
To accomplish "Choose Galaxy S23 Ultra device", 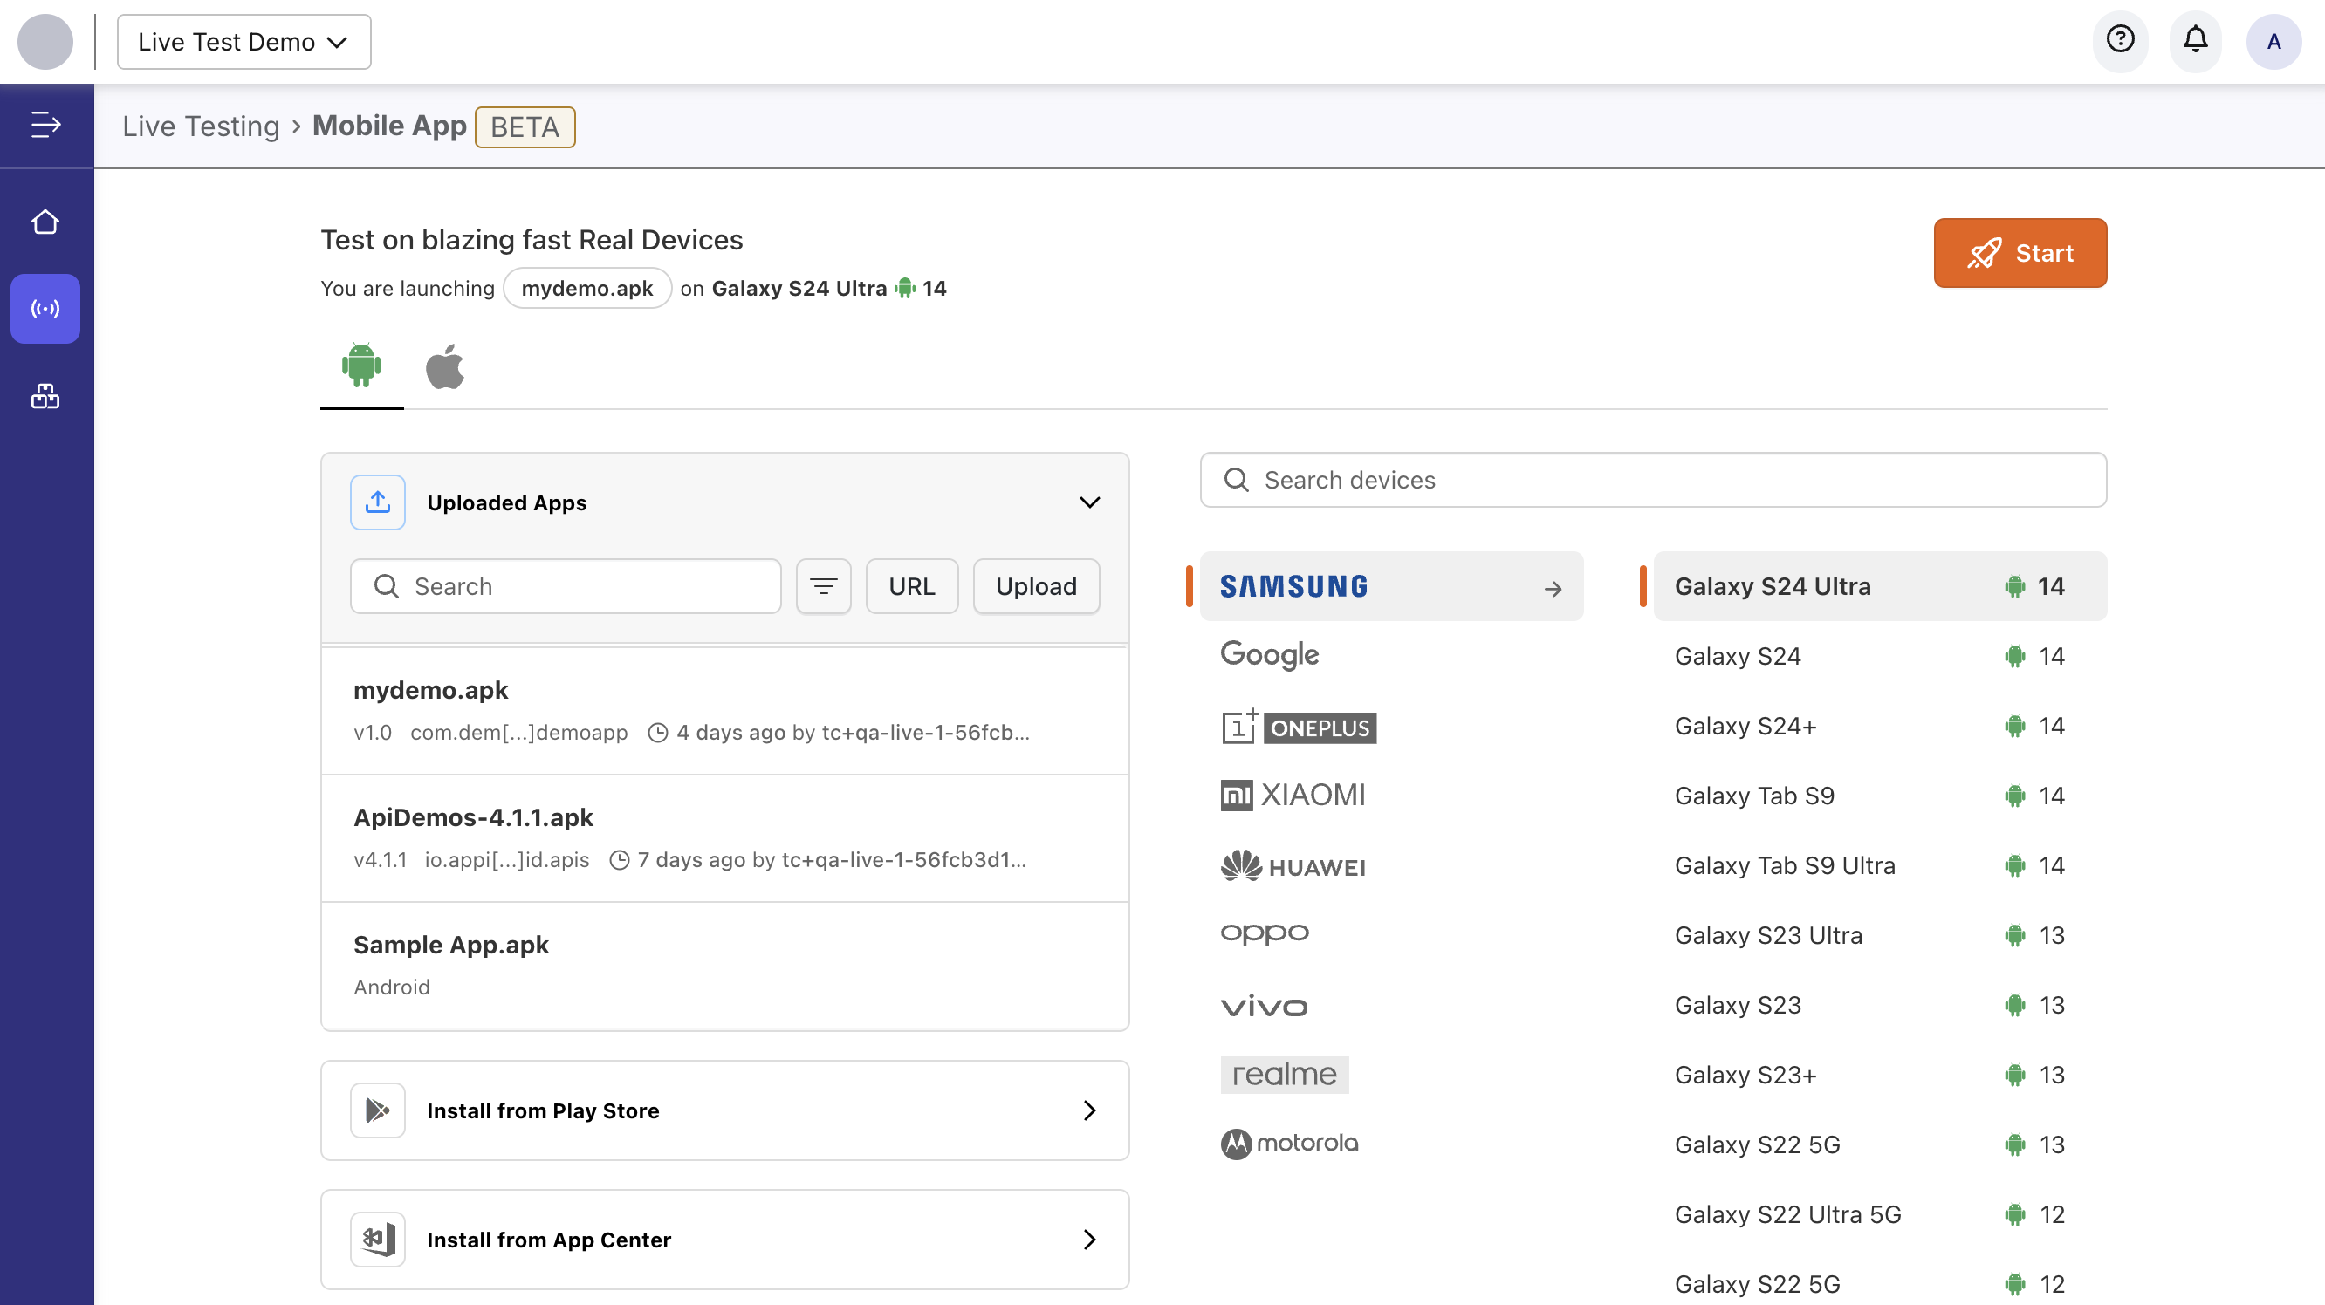I will (x=1880, y=935).
